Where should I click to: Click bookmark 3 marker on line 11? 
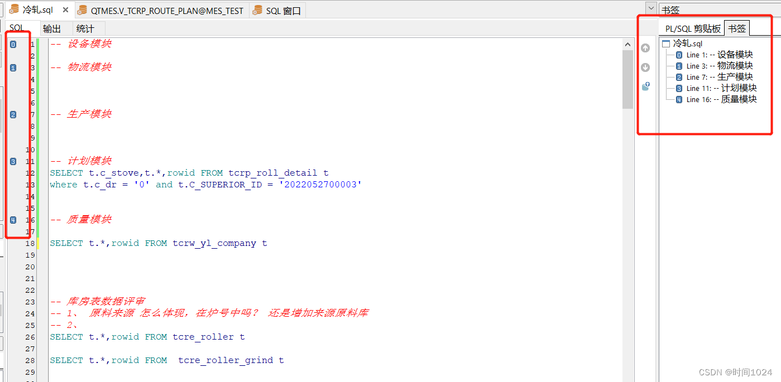pyautogui.click(x=13, y=161)
